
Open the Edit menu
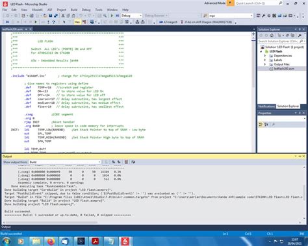click(14, 10)
